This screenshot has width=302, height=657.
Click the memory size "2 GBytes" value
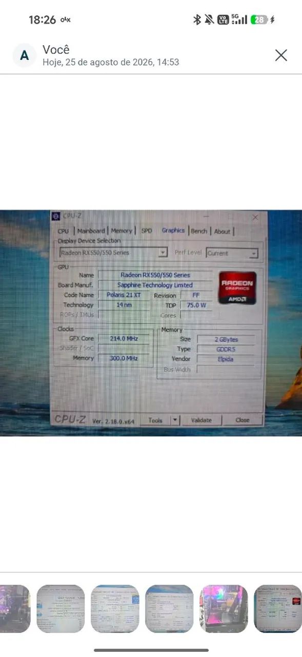pyautogui.click(x=226, y=339)
